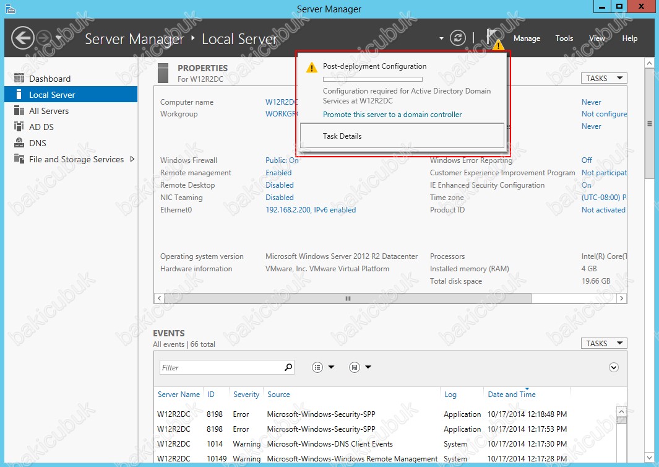659x467 pixels.
Task: Click the events list scroll up arrow
Action: [x=621, y=411]
